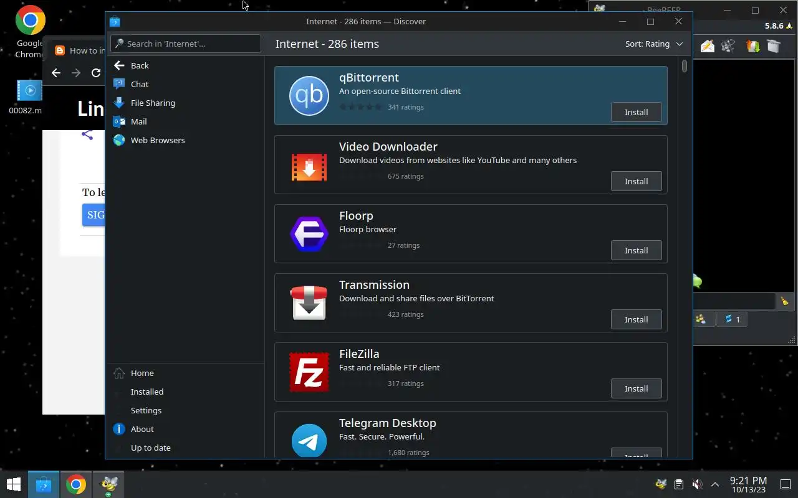
Task: Open the Web Browsers category
Action: pyautogui.click(x=186, y=140)
